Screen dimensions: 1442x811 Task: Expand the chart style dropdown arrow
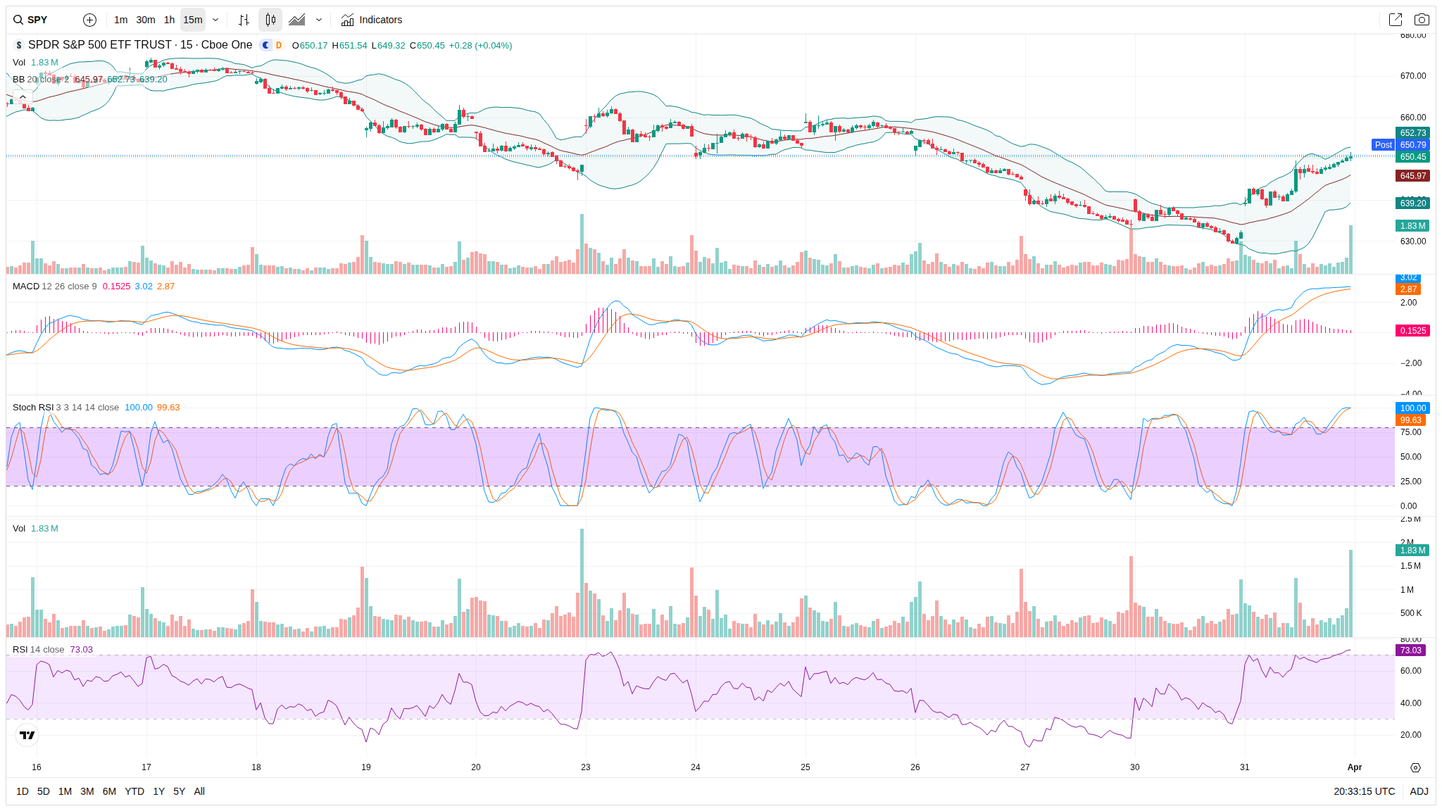coord(319,20)
